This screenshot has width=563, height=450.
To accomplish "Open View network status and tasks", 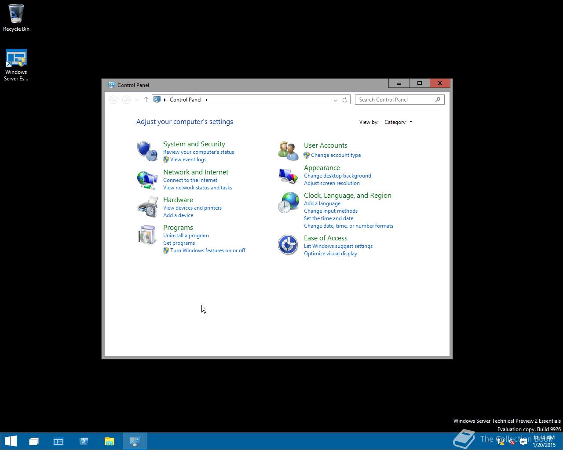I will [197, 188].
